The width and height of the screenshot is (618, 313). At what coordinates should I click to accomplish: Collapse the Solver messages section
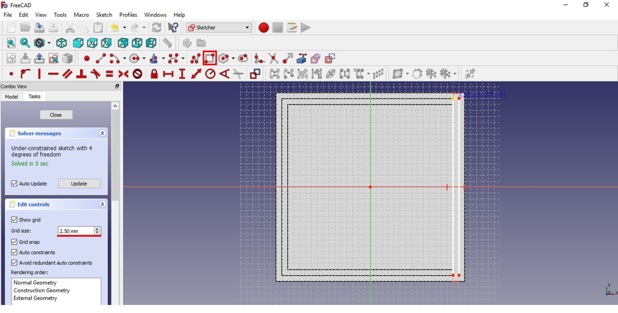click(x=102, y=133)
